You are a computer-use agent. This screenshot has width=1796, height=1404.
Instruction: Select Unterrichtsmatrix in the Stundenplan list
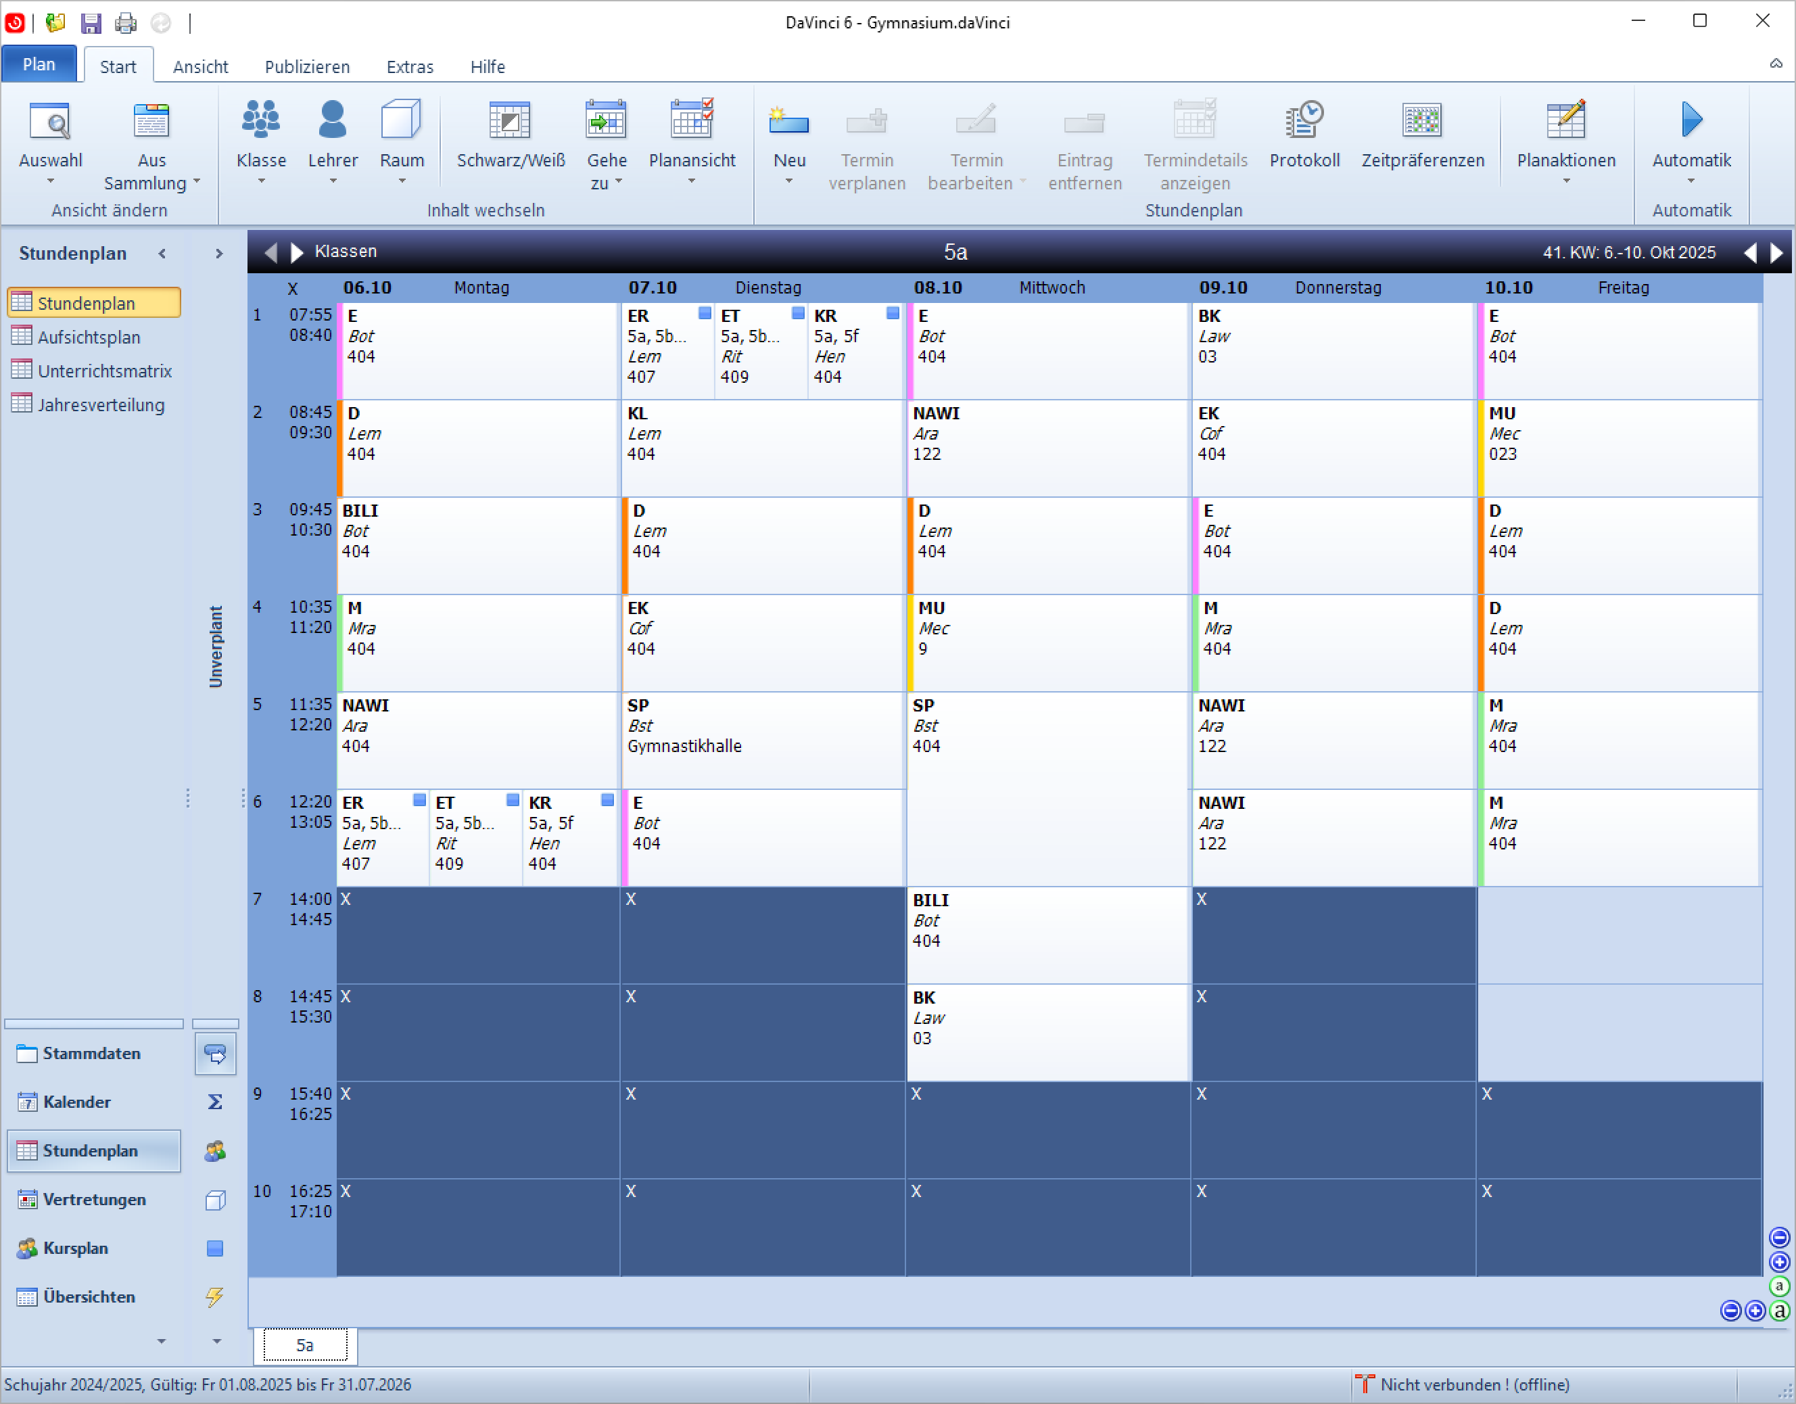(104, 371)
